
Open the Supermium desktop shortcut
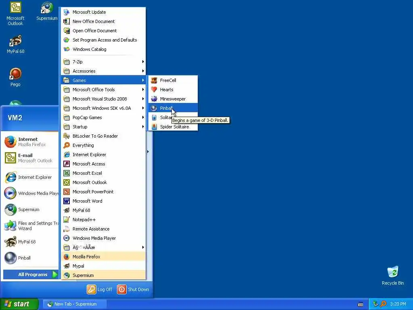[47, 11]
